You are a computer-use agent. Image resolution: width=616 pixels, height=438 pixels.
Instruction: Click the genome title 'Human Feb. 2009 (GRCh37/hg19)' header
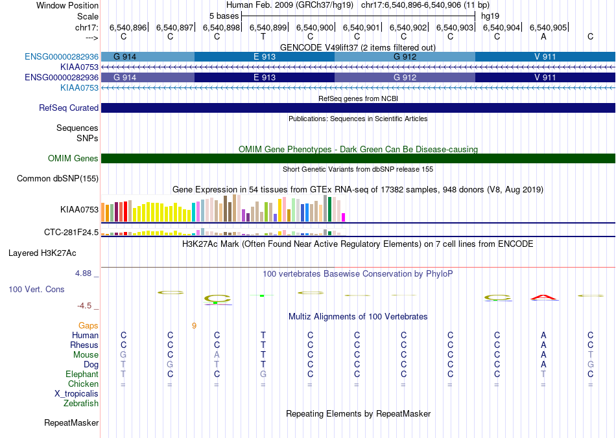pyautogui.click(x=290, y=5)
